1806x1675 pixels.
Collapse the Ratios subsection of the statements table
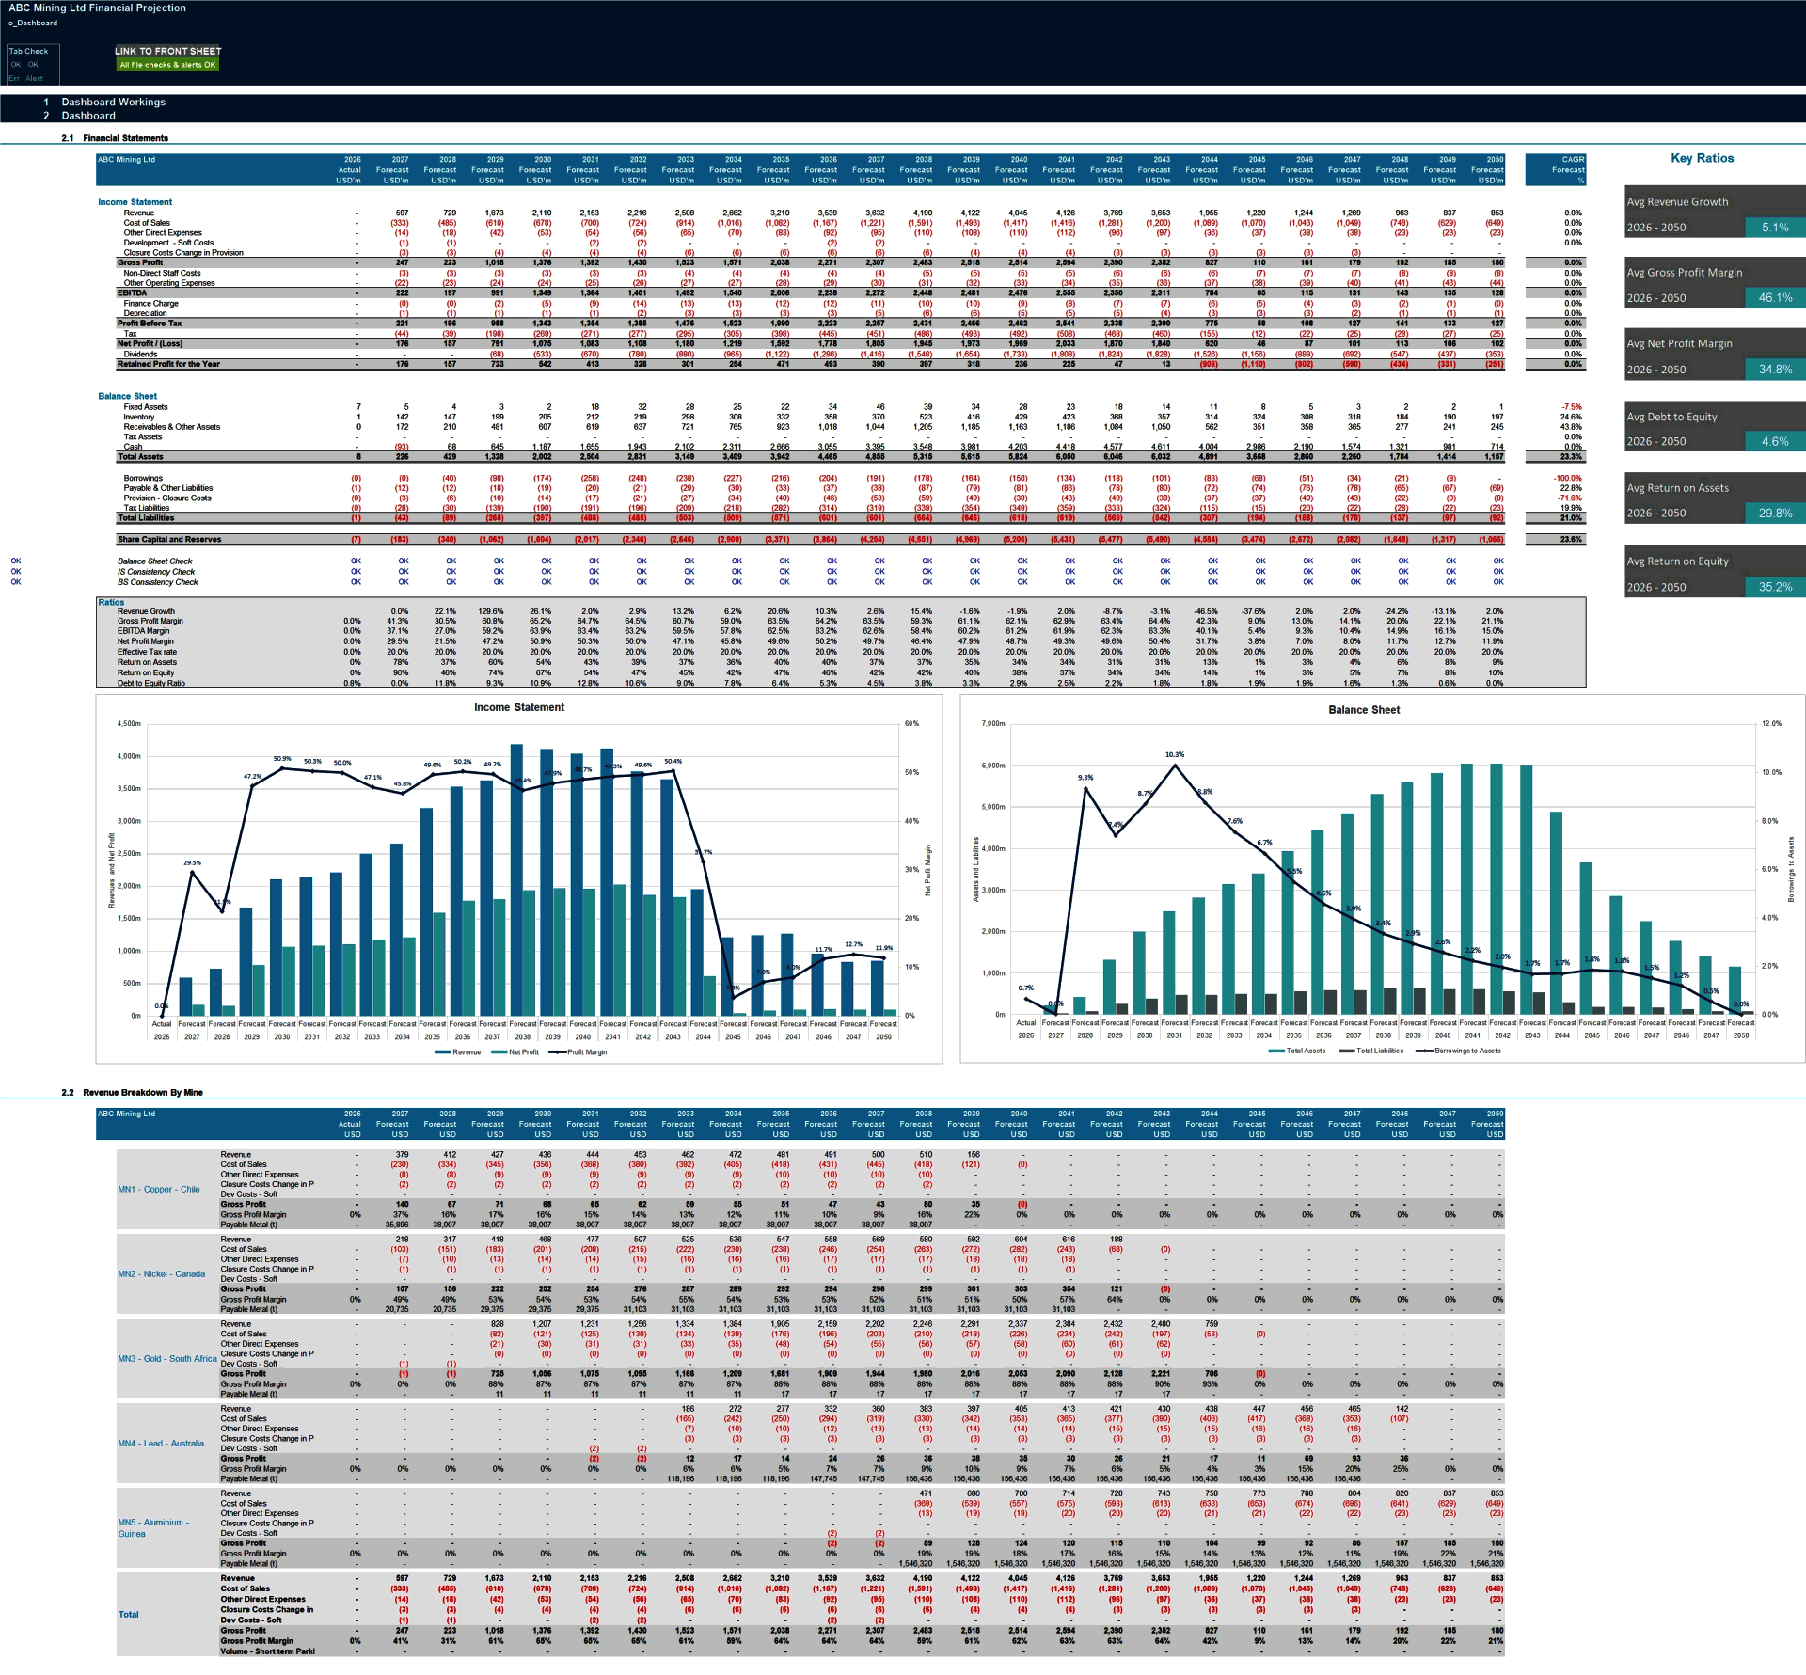pyautogui.click(x=110, y=601)
